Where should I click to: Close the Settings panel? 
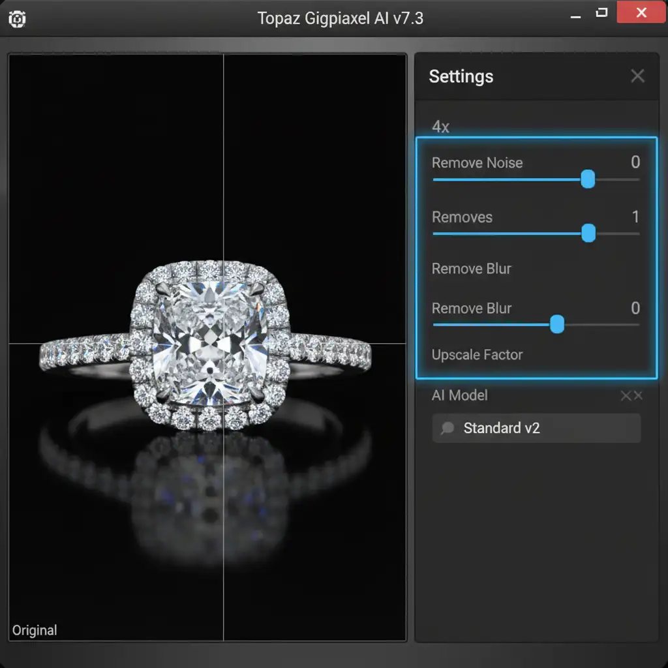click(637, 76)
